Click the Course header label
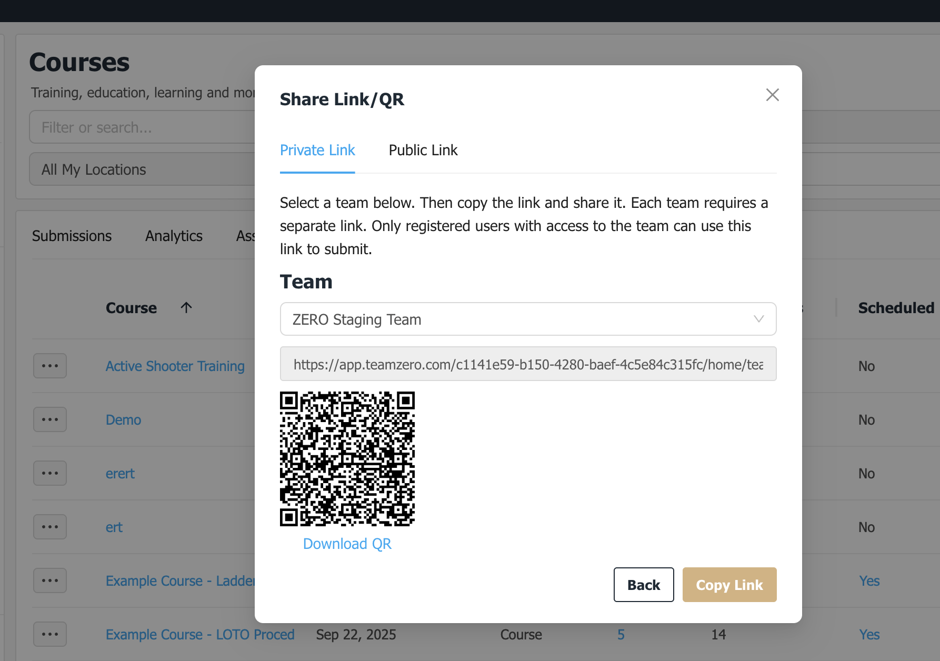Viewport: 940px width, 661px height. (x=131, y=308)
